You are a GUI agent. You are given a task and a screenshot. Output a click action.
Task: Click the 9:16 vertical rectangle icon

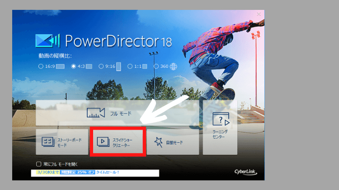pyautogui.click(x=118, y=67)
